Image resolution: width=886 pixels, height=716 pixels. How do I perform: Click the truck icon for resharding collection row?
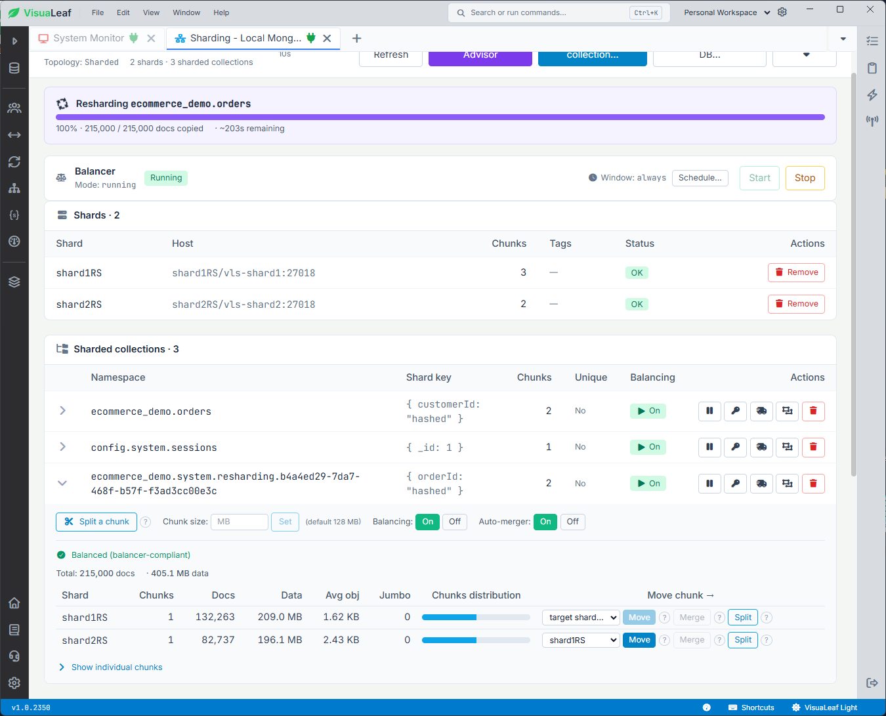761,484
